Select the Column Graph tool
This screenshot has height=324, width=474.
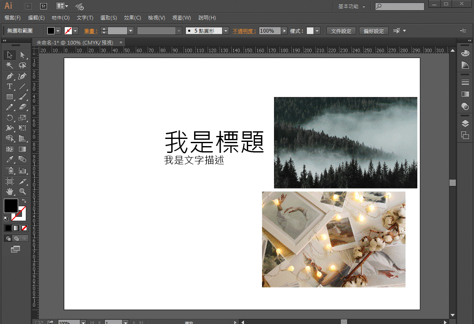[x=22, y=171]
